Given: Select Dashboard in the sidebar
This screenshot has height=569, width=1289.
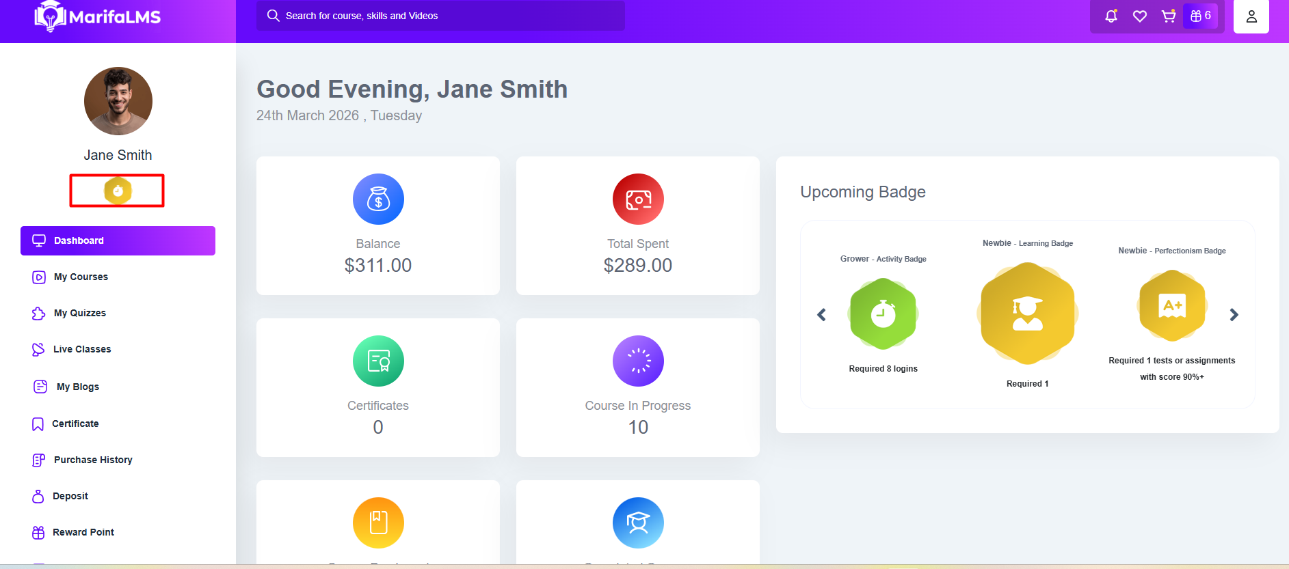Looking at the screenshot, I should [118, 241].
